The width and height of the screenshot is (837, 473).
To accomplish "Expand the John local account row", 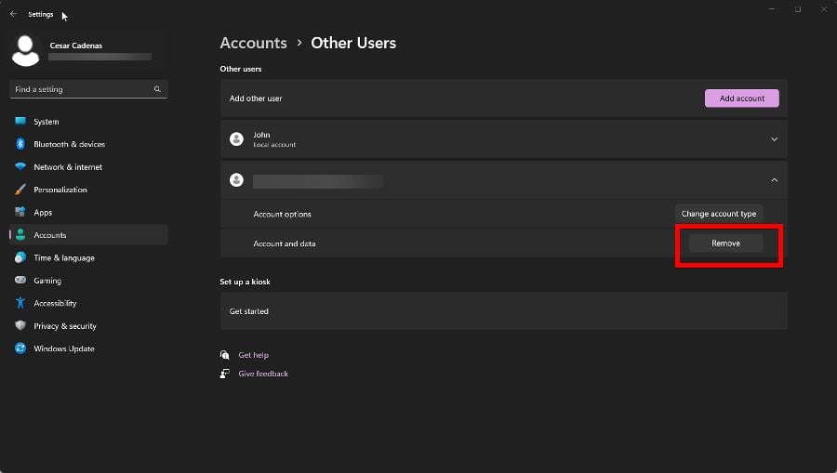I will pyautogui.click(x=774, y=139).
